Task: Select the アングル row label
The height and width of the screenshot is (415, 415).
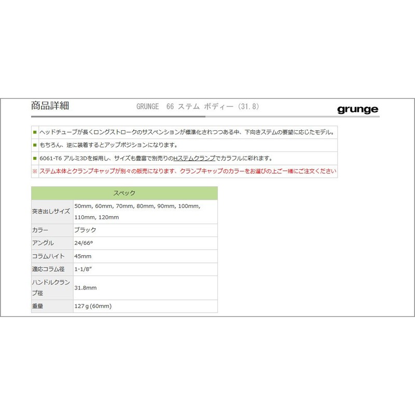Action: (x=42, y=243)
